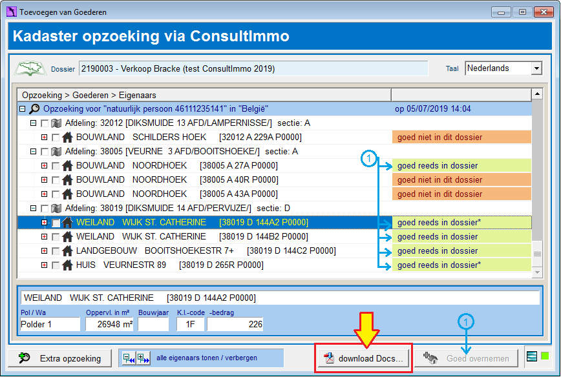Click the house icon of WEILAND 144B2

(x=67, y=236)
